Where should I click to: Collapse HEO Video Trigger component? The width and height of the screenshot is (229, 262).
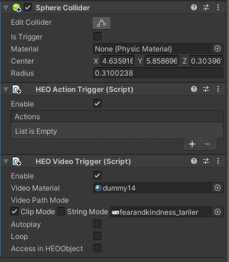(6, 161)
